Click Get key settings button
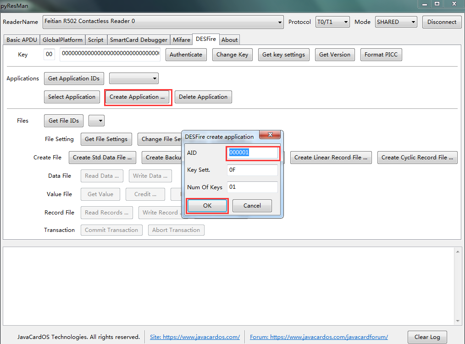Screen dimensions: 465x344 point(283,55)
